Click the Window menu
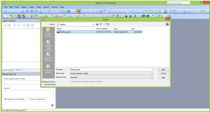This screenshot has height=113, width=211. point(54,7)
